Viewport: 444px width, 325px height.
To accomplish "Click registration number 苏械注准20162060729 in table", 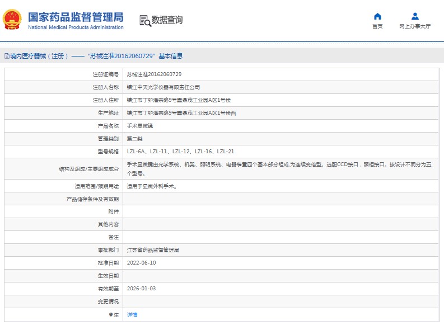I will point(154,74).
